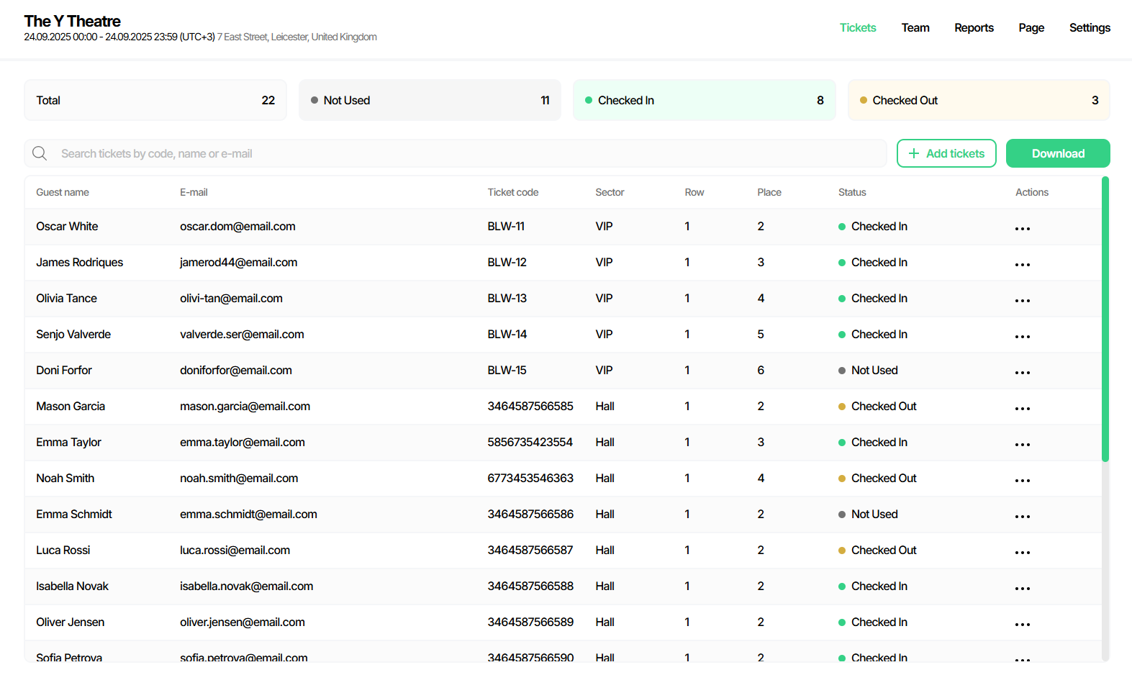
Task: Show all tickets via Total card
Action: 155,100
